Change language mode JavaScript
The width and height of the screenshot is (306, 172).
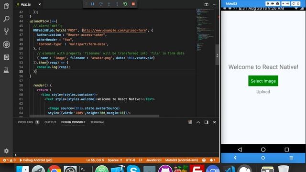point(154,160)
